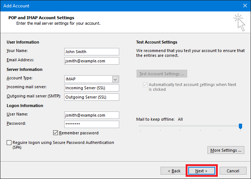Enable Require logon using Secure Password Authentication

[9, 142]
